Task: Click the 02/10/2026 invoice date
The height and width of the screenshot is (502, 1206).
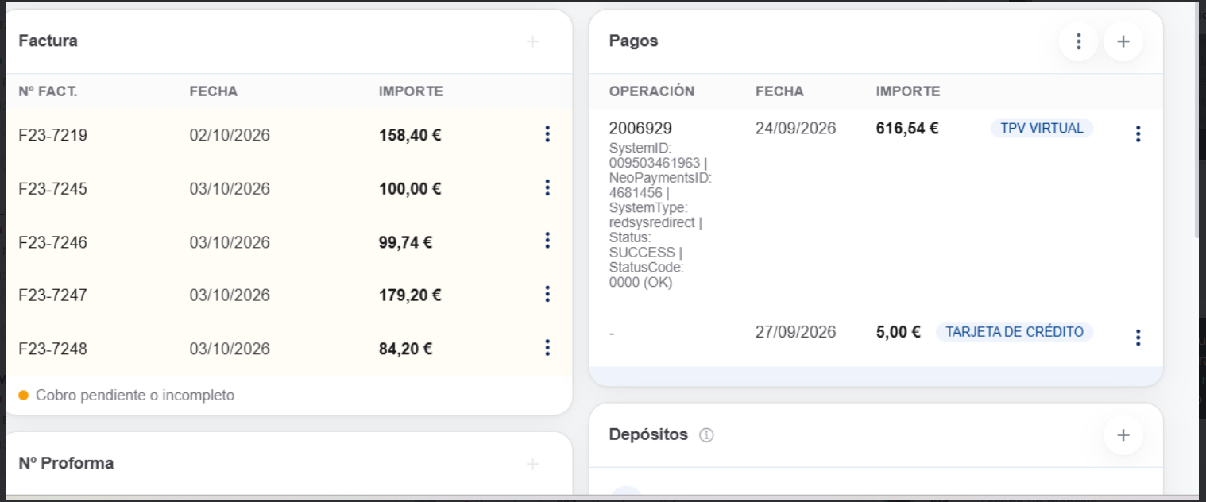Action: (x=230, y=135)
